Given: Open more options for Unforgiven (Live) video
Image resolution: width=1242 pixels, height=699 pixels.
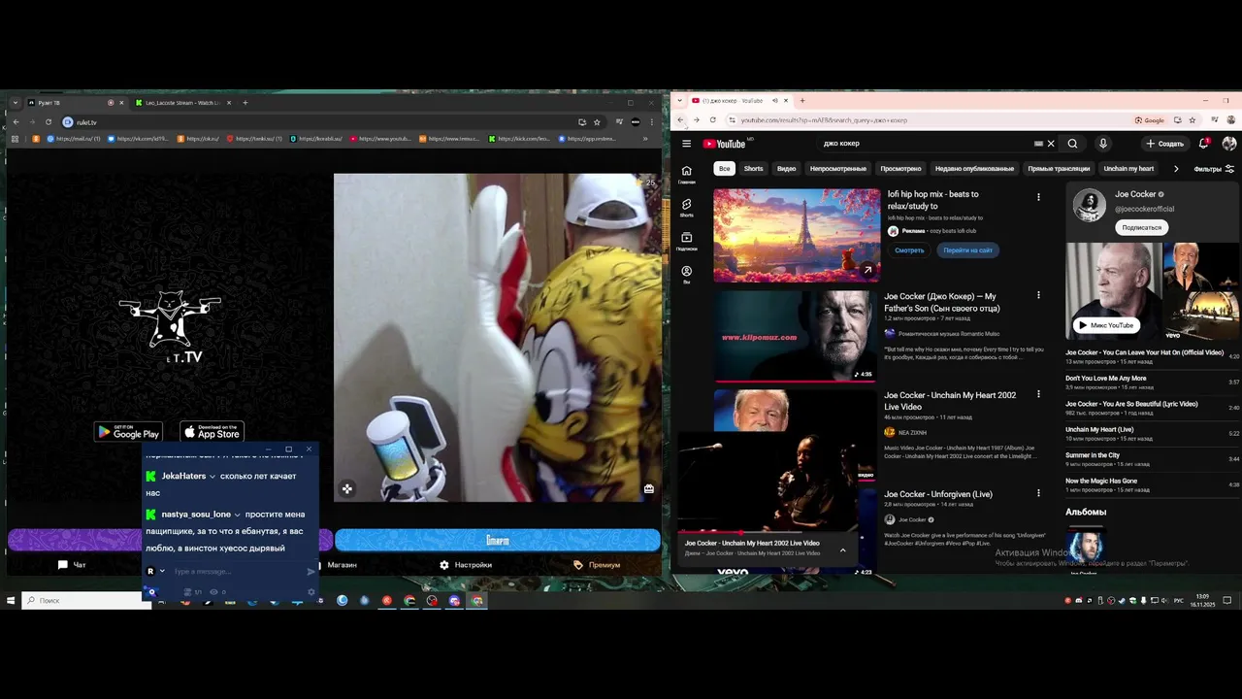Looking at the screenshot, I should [1038, 493].
